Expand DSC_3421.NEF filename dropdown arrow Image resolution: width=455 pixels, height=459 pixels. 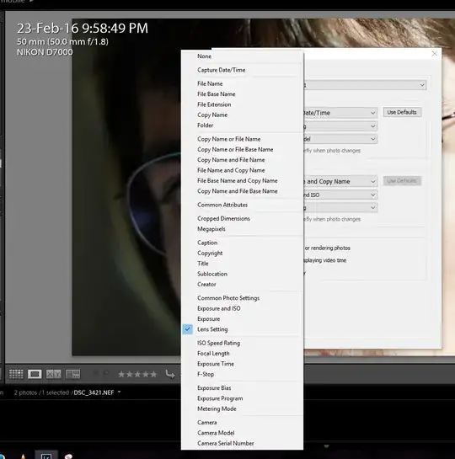point(119,392)
